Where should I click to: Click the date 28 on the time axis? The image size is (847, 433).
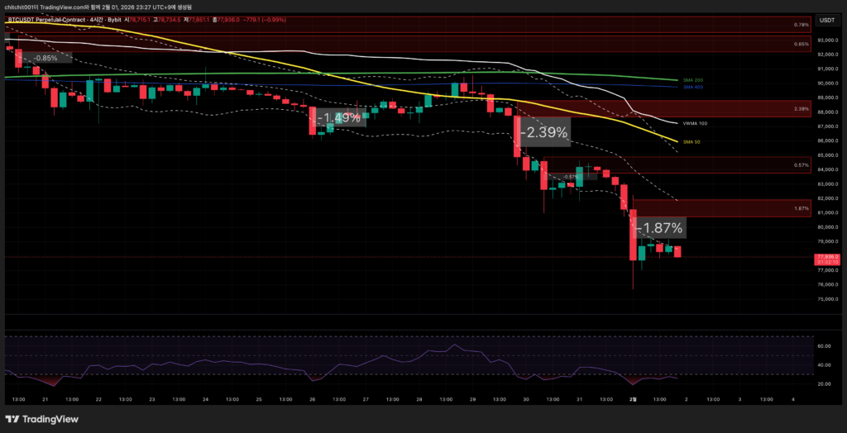pos(420,399)
